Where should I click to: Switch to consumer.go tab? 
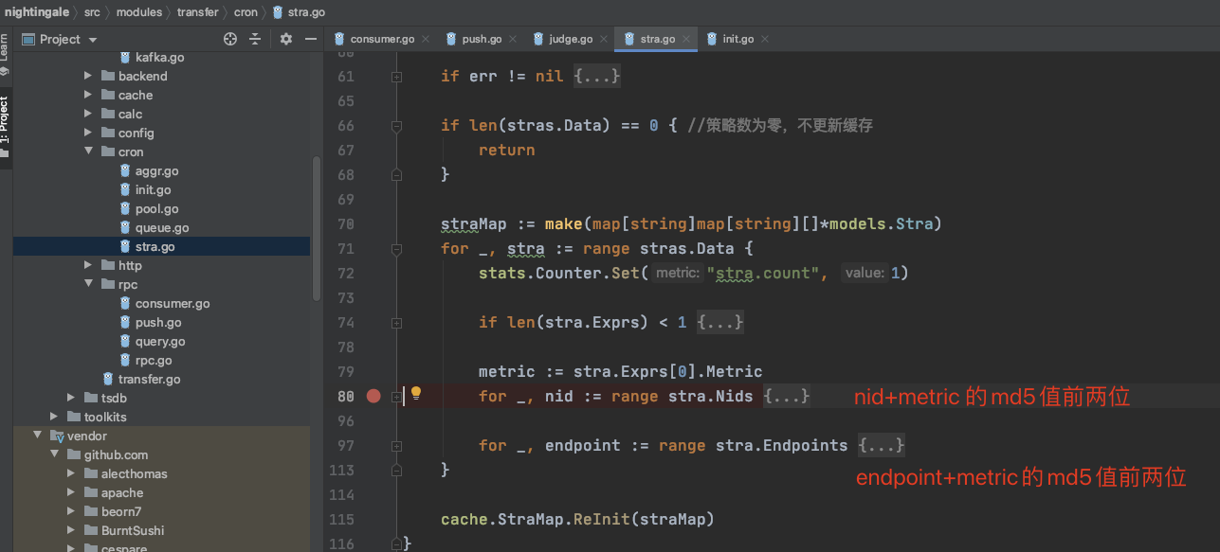coord(382,39)
